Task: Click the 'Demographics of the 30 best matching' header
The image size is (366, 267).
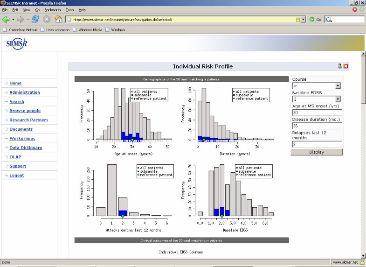Action: 181,79
